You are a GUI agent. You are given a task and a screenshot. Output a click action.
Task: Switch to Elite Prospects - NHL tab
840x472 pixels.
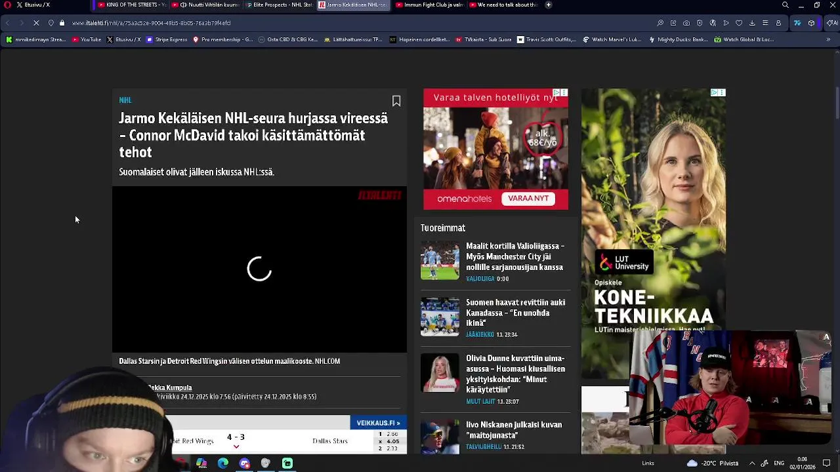click(x=280, y=5)
